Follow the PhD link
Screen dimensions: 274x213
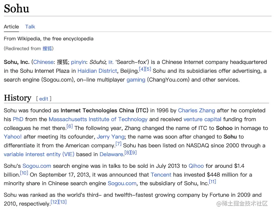[18, 119]
